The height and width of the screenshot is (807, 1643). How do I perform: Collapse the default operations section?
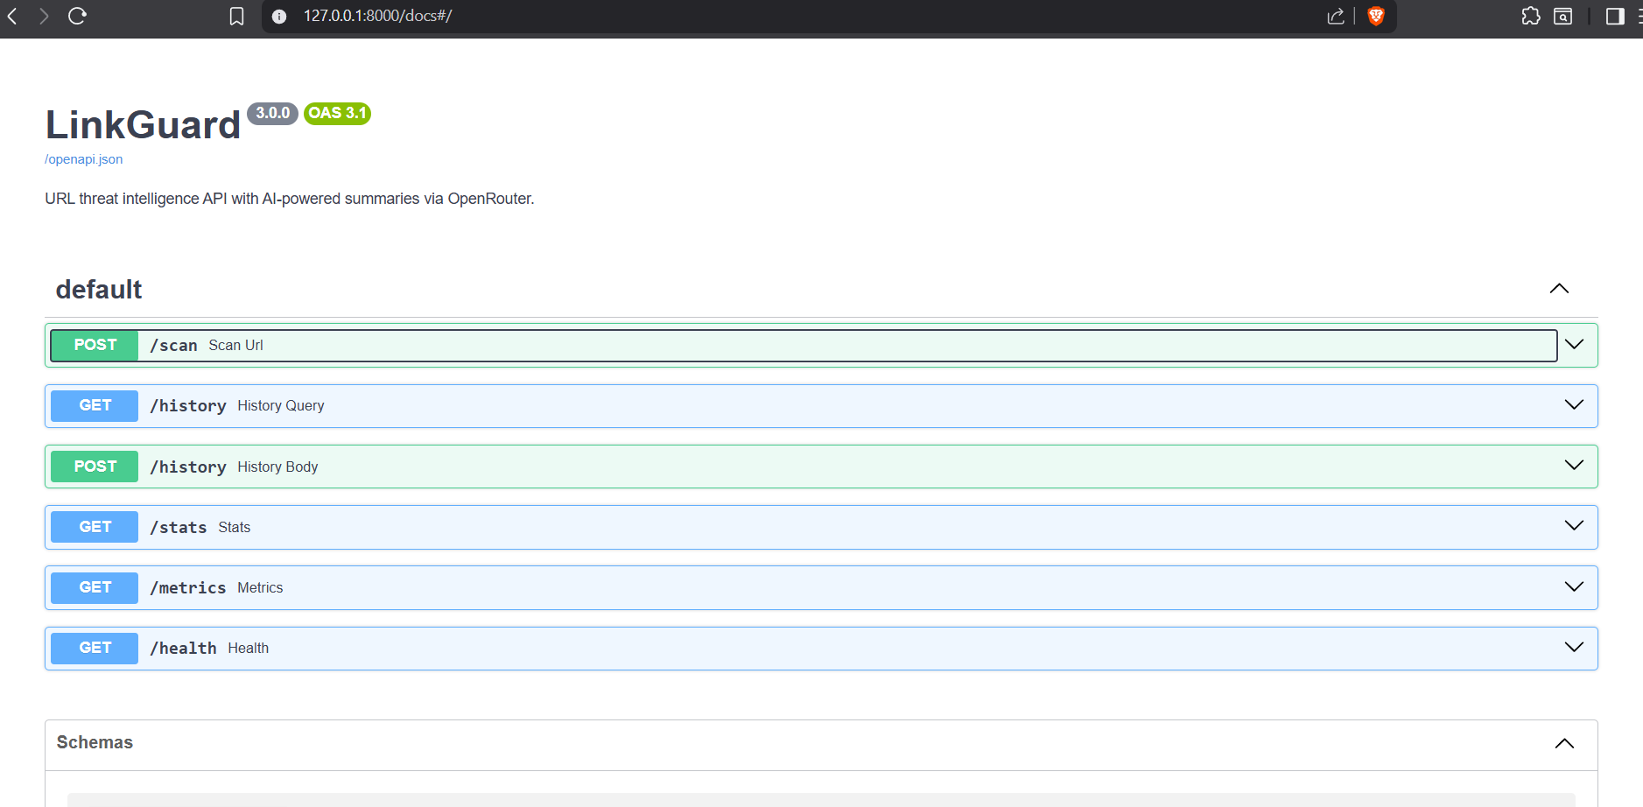(x=1559, y=289)
